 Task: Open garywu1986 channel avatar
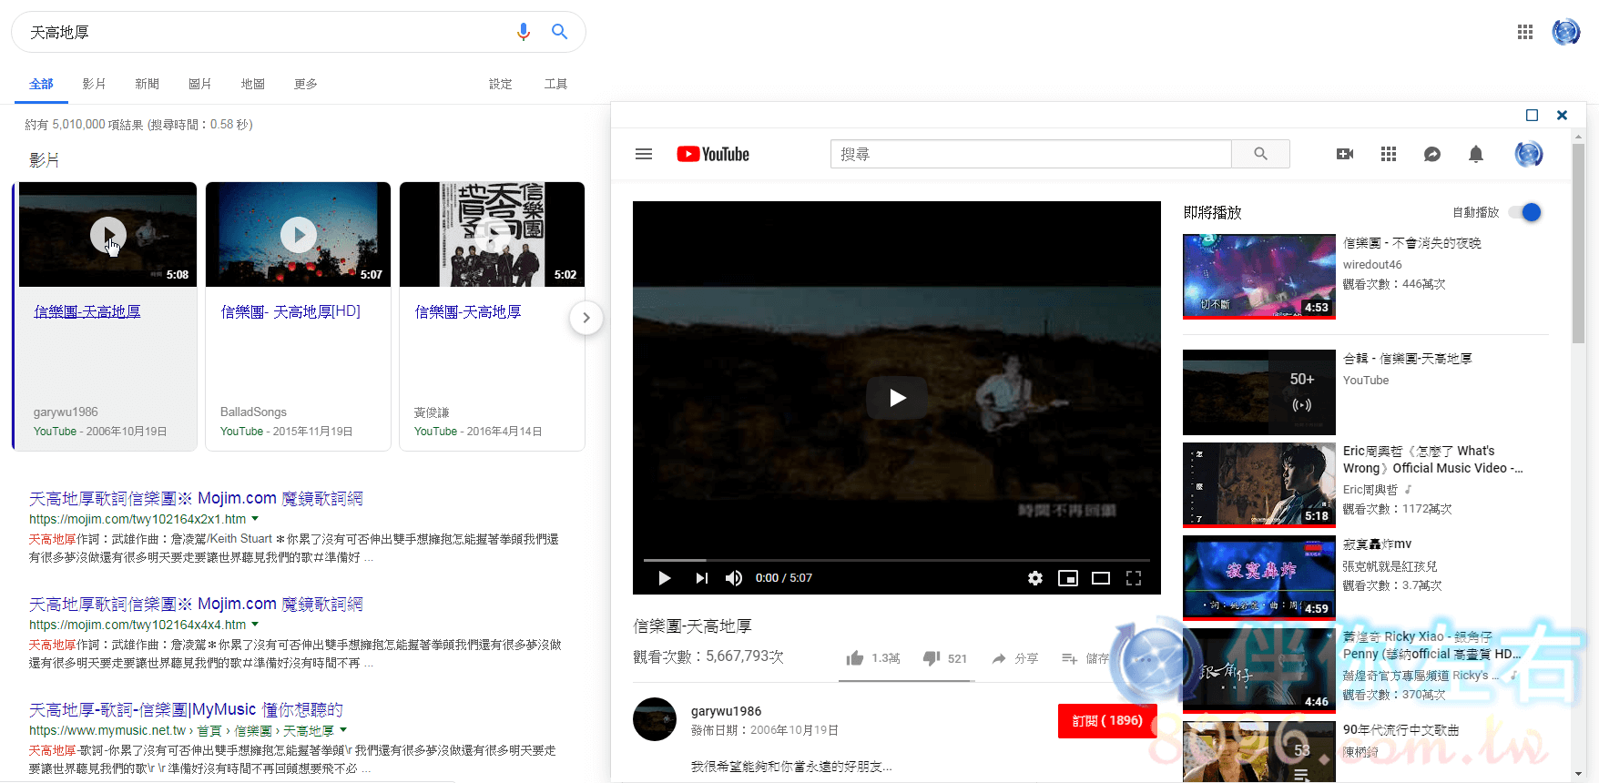(655, 719)
